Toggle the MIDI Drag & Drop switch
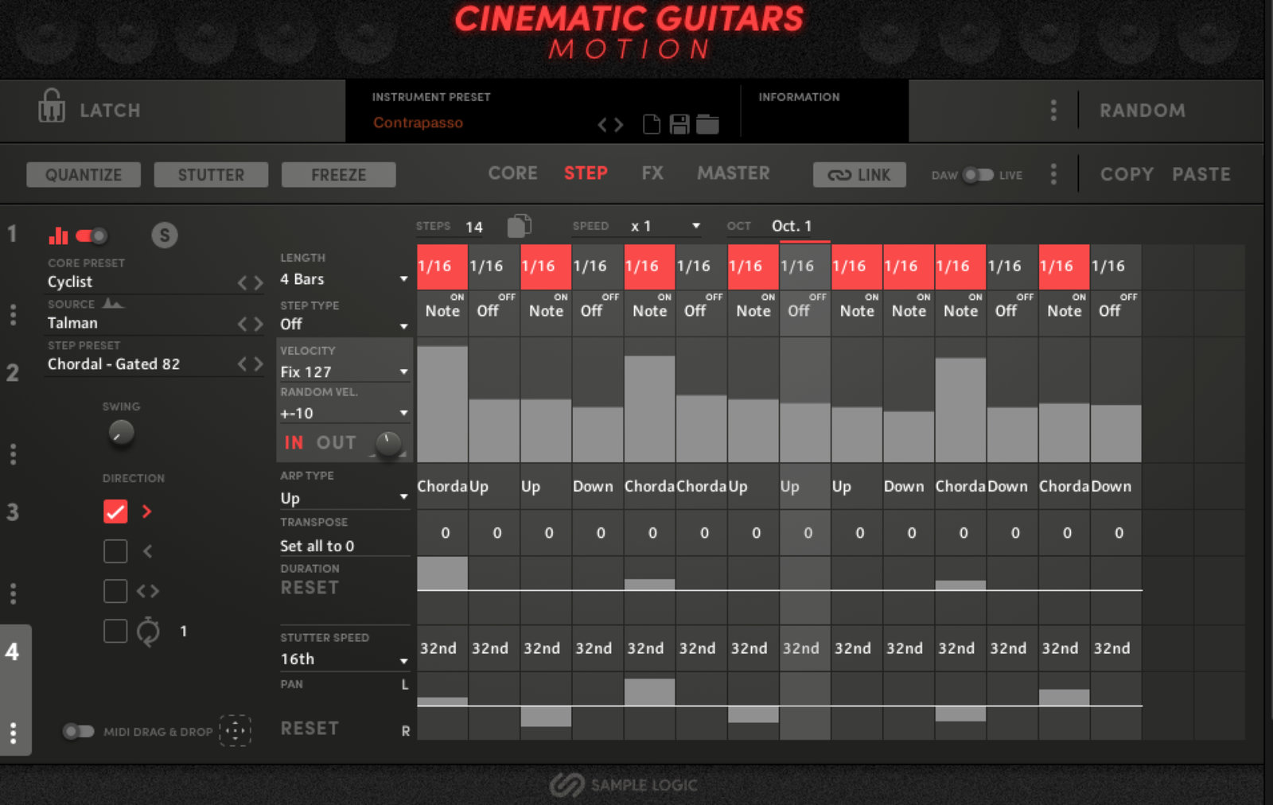Viewport: 1273px width, 805px height. (x=79, y=731)
